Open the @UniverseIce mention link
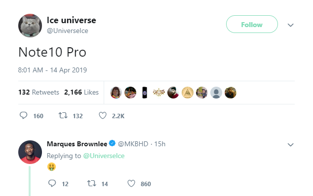313x196 pixels. 104,156
